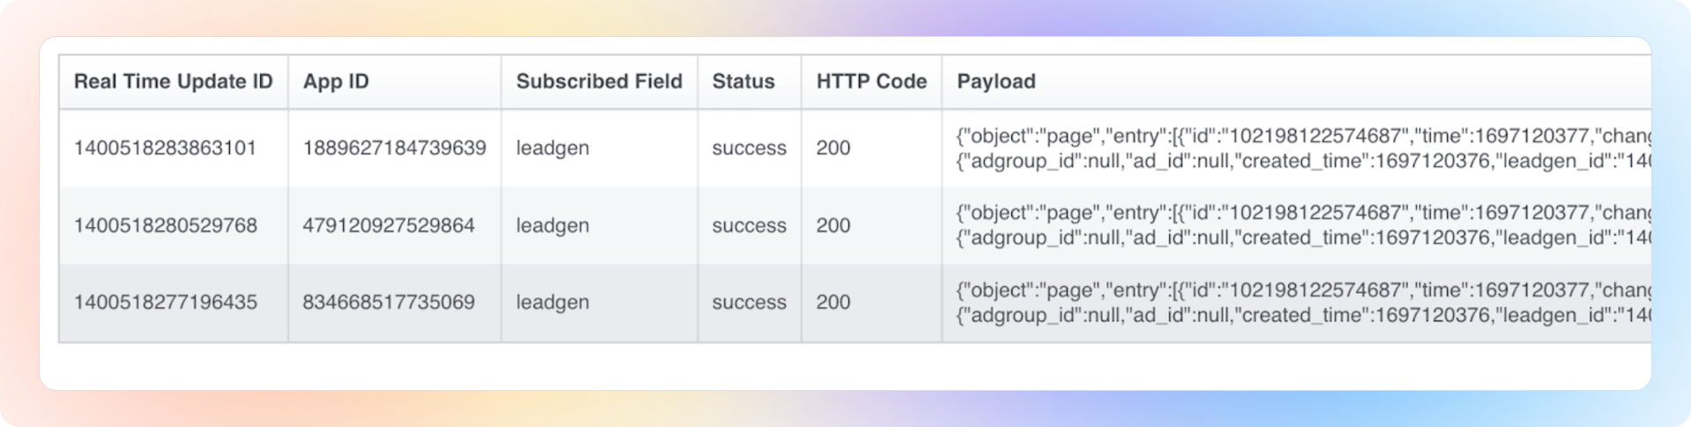Image resolution: width=1691 pixels, height=427 pixels.
Task: Click the Real Time Update ID column header
Action: point(173,82)
